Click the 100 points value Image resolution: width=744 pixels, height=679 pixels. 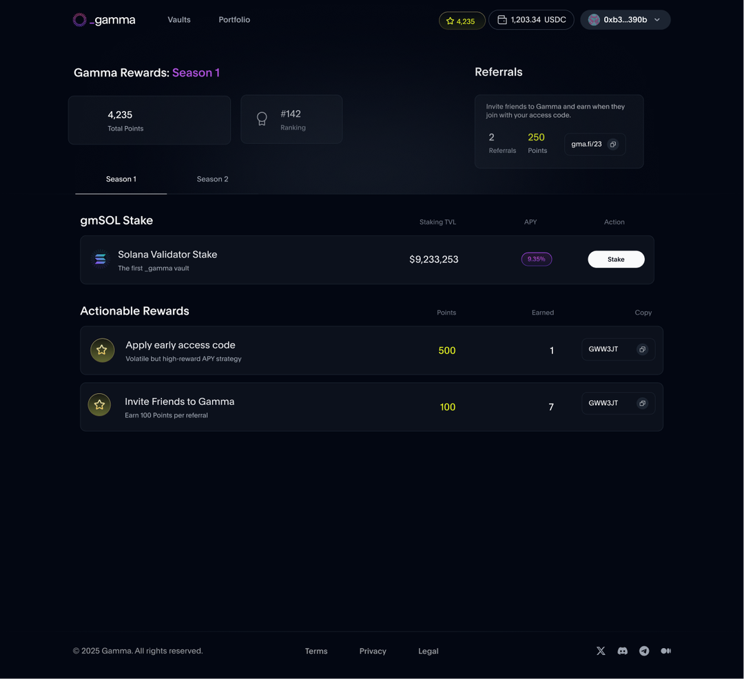tap(448, 407)
